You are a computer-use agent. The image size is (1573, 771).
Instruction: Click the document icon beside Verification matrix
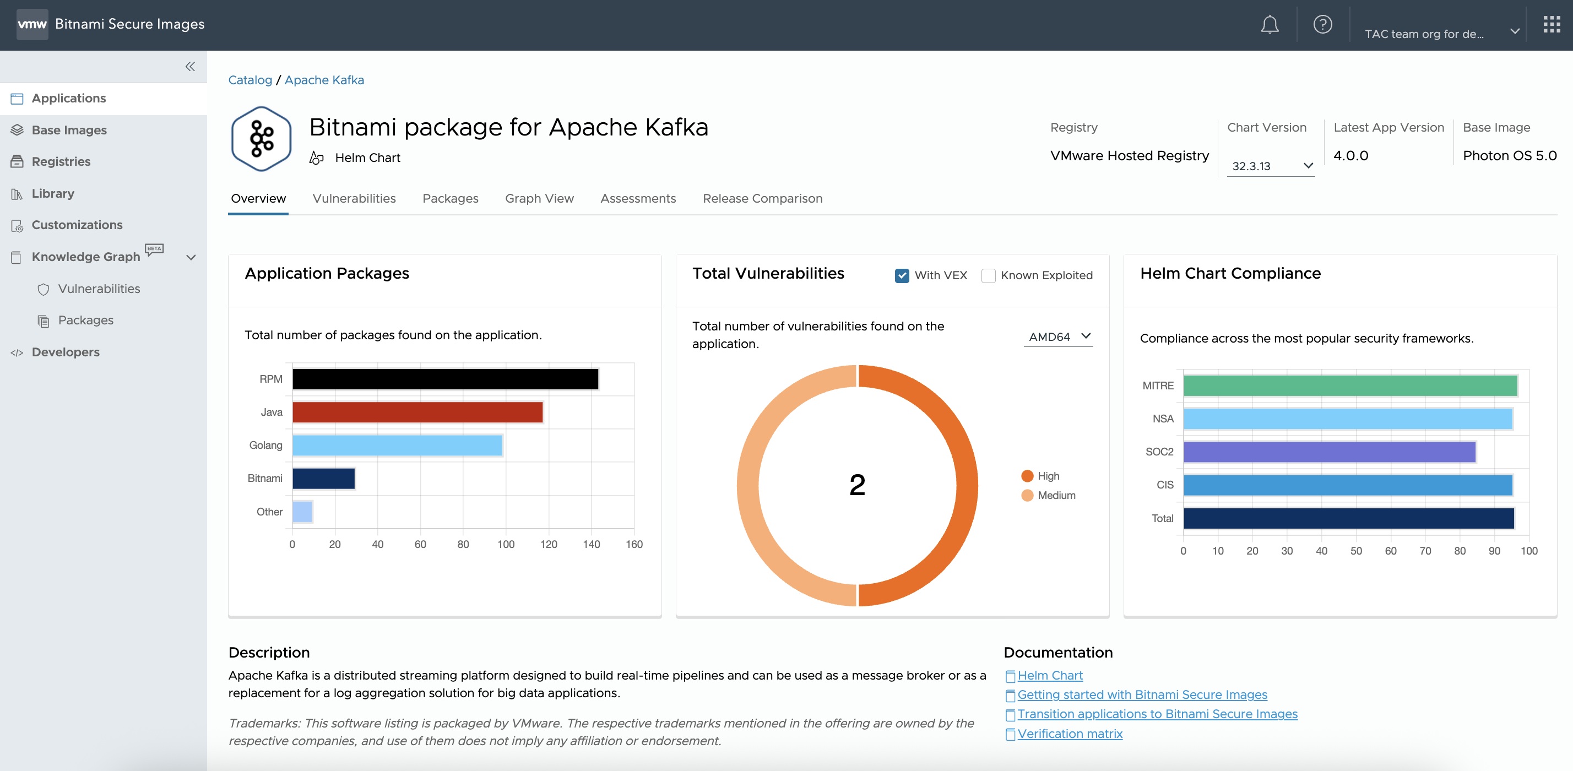coord(1010,734)
